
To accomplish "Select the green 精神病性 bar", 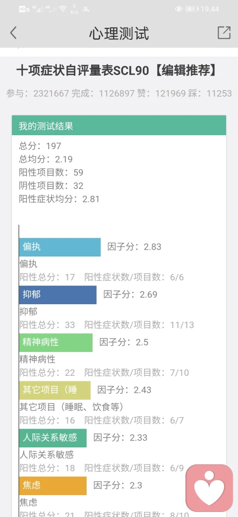I will pos(56,343).
